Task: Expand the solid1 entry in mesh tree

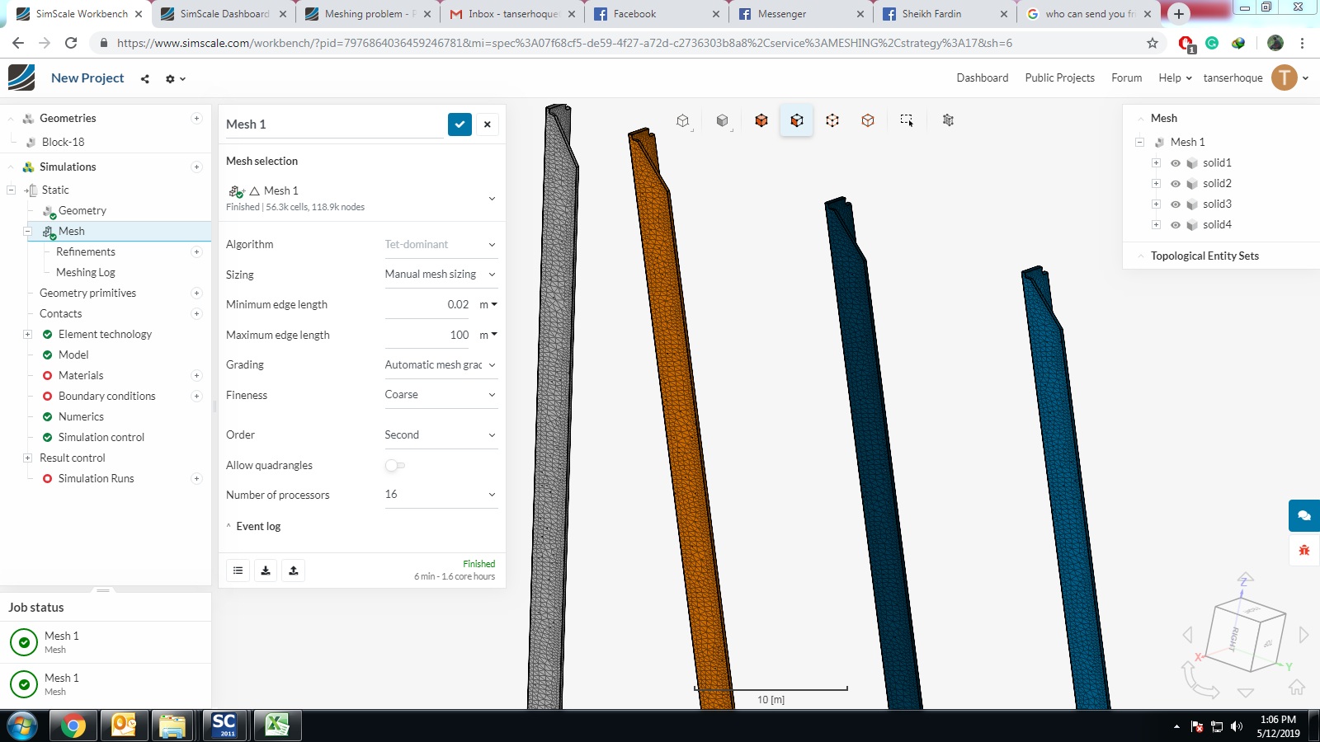Action: 1156,163
